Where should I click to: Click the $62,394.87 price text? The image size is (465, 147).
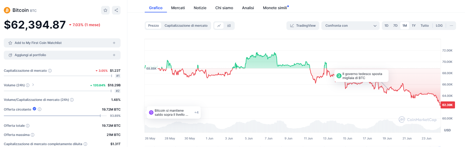(35, 25)
